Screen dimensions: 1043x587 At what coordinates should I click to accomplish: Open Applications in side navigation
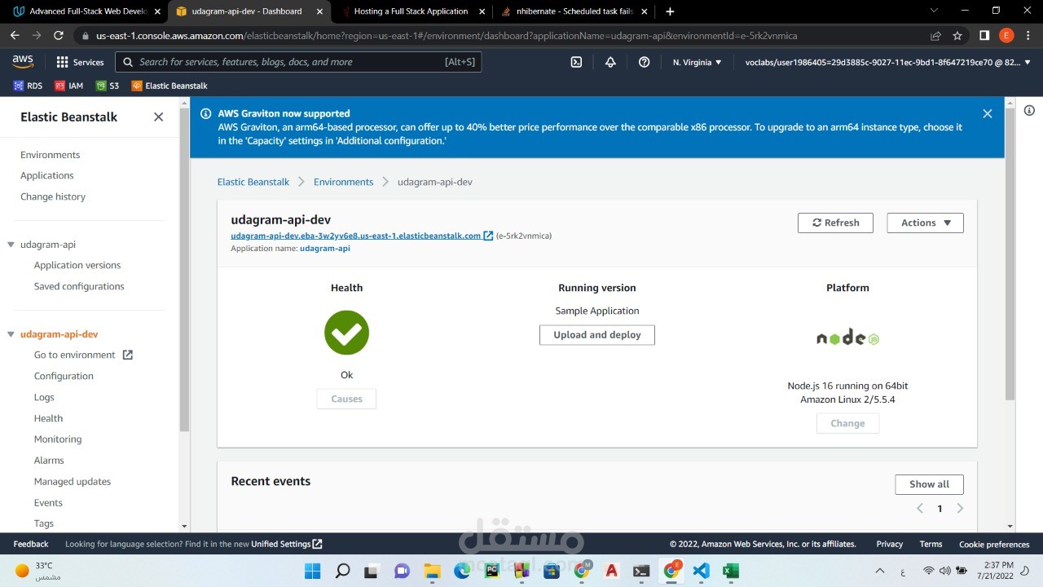click(x=46, y=175)
